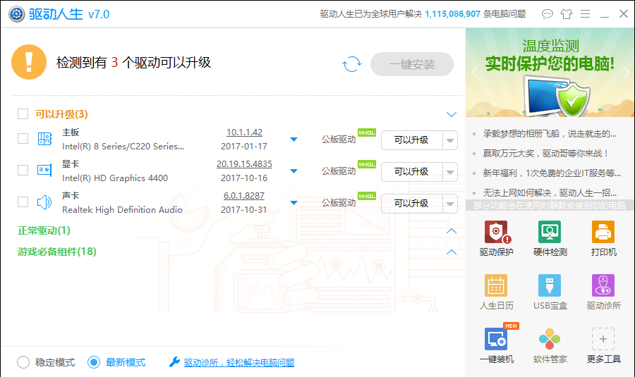This screenshot has height=377, width=635.
Task: Open 可以升级 action arrow for 显卡
Action: pos(450,172)
